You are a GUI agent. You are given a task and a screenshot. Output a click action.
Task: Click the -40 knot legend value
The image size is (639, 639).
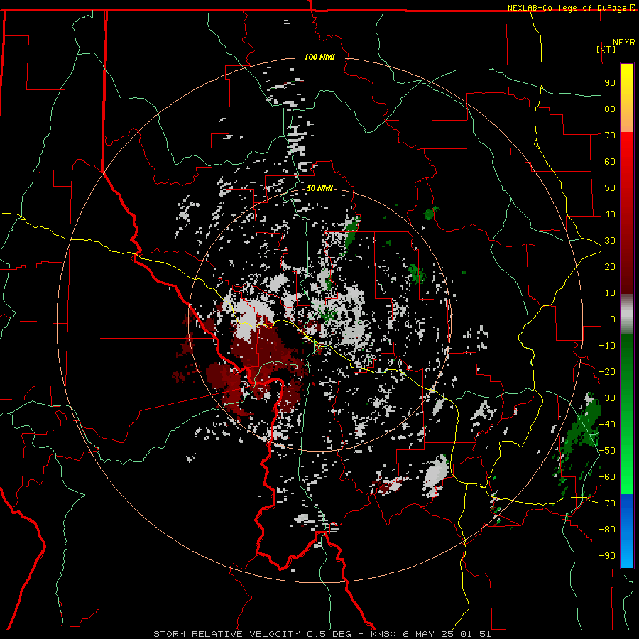(x=607, y=425)
